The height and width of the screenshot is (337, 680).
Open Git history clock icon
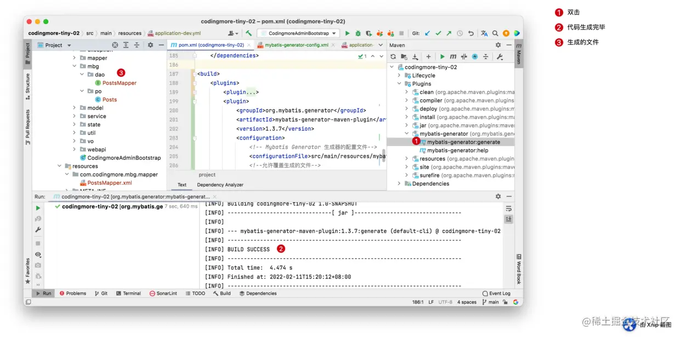pos(460,33)
